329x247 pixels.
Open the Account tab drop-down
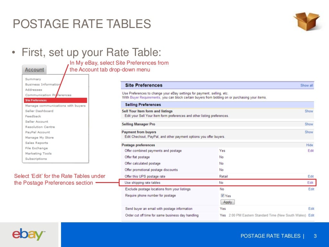tap(34, 69)
